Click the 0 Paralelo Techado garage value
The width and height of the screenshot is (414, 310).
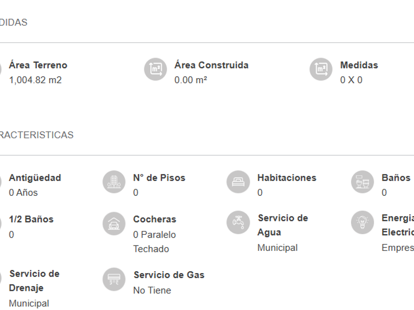154,242
